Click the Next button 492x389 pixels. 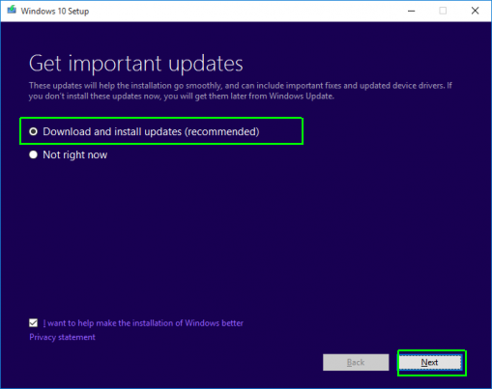point(430,363)
